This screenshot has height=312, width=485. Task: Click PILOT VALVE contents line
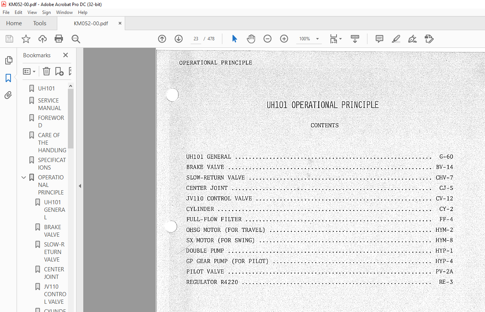click(x=320, y=272)
